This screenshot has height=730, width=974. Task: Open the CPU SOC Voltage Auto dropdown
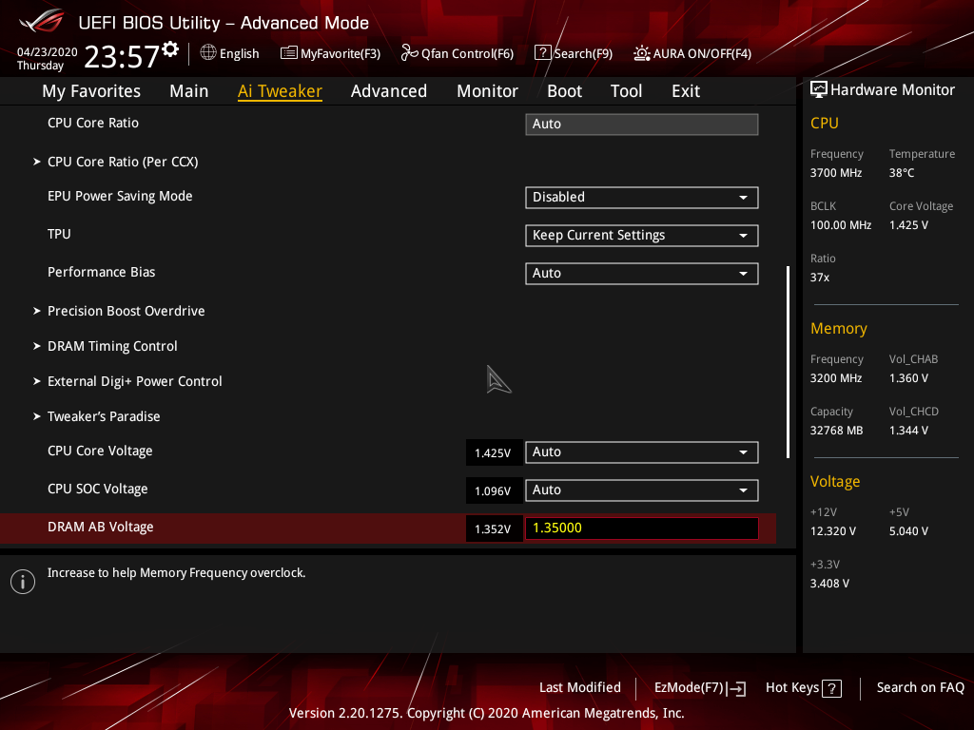(x=642, y=490)
